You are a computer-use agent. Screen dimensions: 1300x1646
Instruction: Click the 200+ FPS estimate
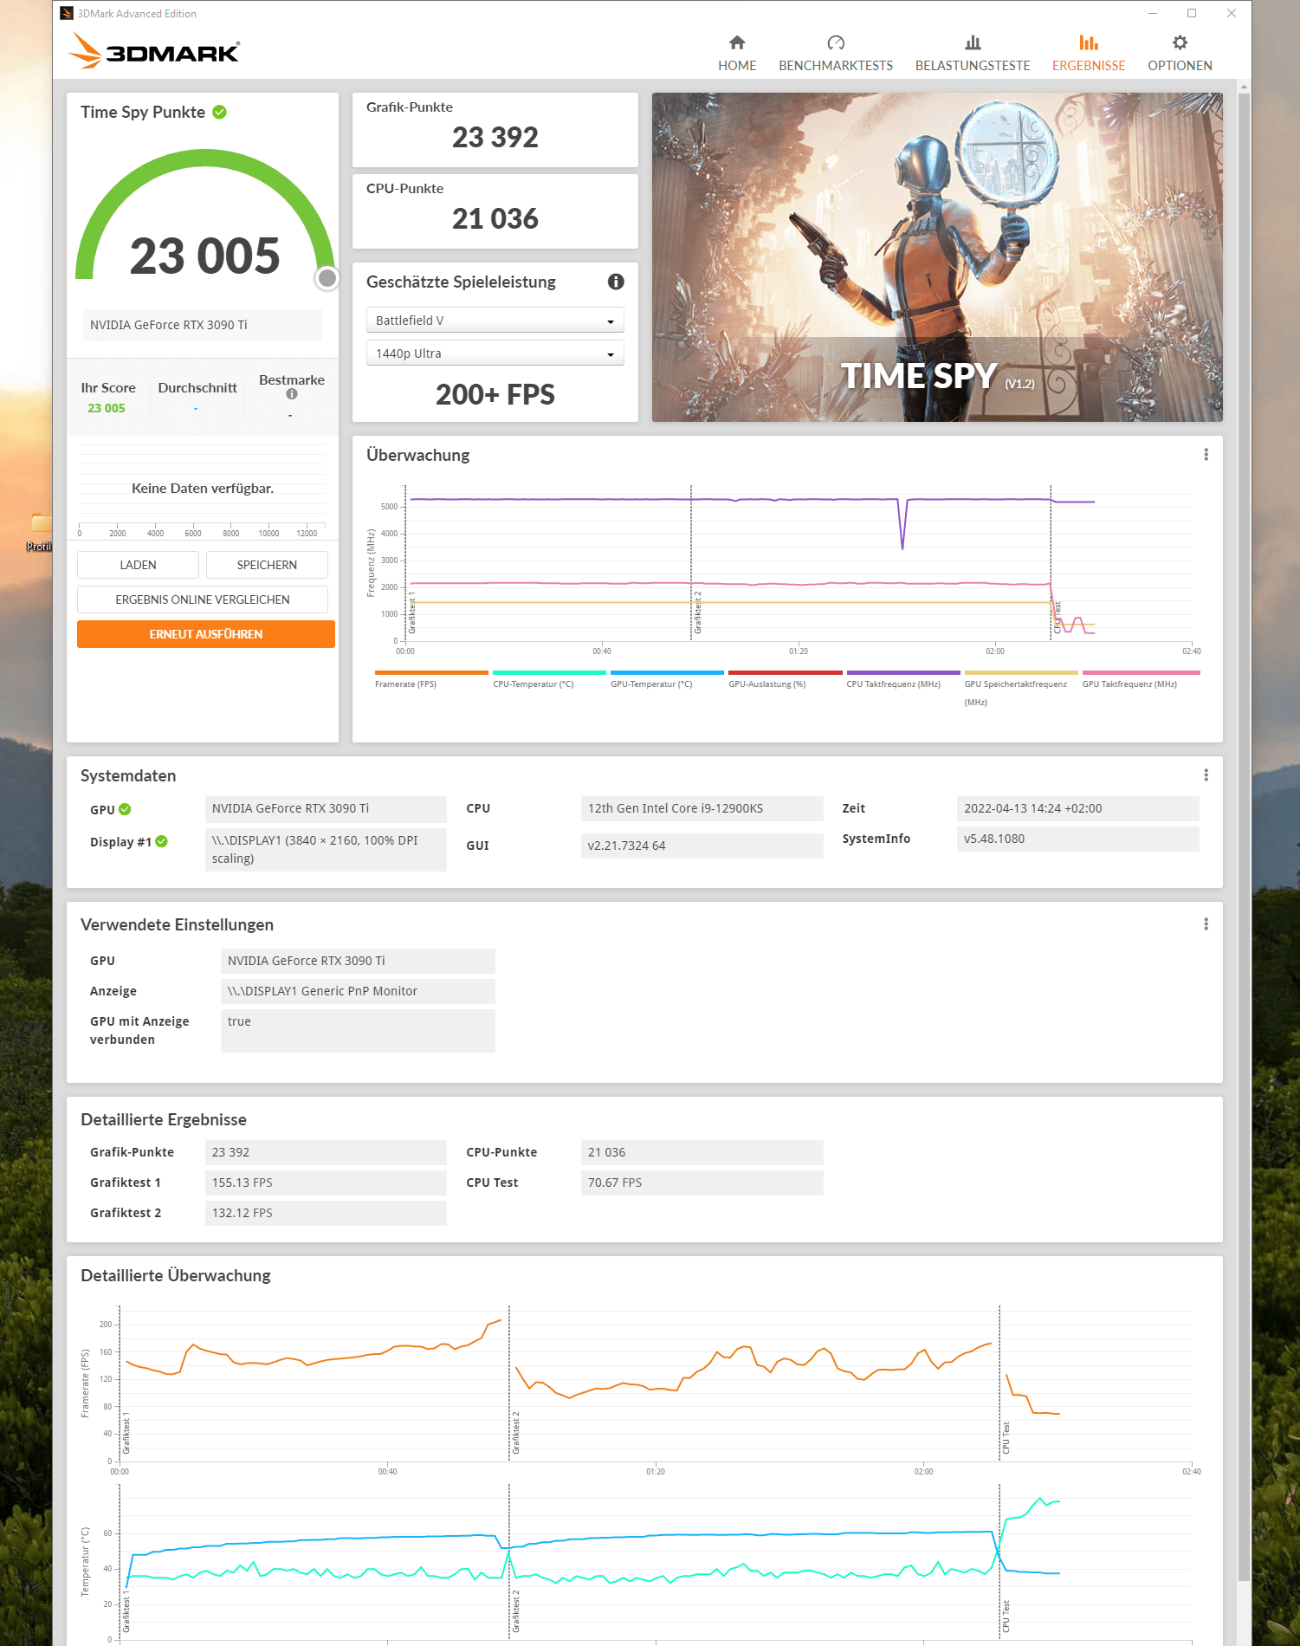click(495, 395)
